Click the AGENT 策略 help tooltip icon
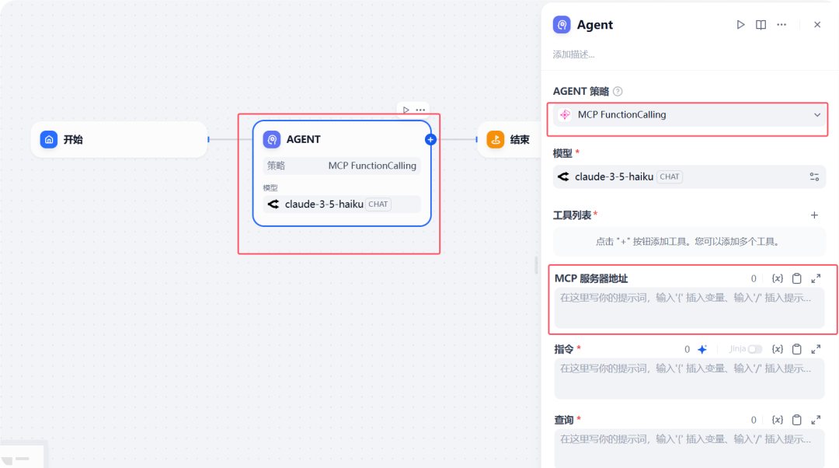839x468 pixels. pos(618,92)
